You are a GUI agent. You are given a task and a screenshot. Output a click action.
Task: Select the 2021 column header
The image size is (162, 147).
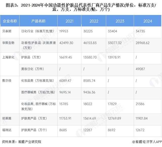pyautogui.click(x=70, y=21)
